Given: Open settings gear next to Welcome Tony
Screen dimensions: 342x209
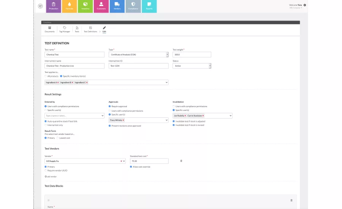Looking at the screenshot, I should (305, 5).
